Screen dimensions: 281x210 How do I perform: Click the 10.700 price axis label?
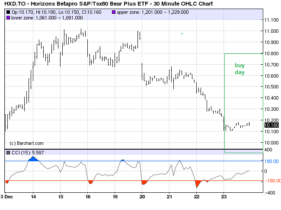coord(271,65)
